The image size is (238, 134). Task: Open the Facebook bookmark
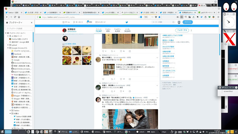tap(16, 54)
